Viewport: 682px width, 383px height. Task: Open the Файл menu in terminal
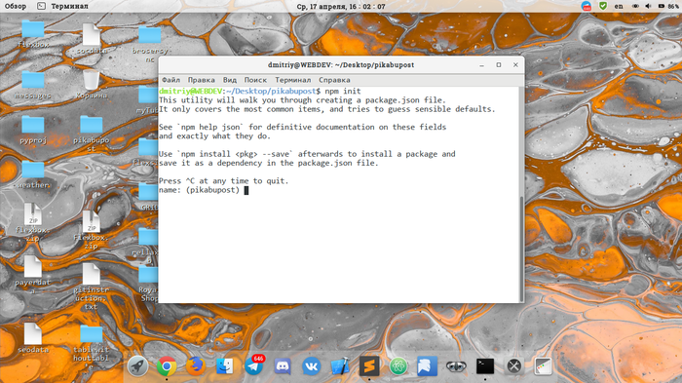click(x=170, y=80)
